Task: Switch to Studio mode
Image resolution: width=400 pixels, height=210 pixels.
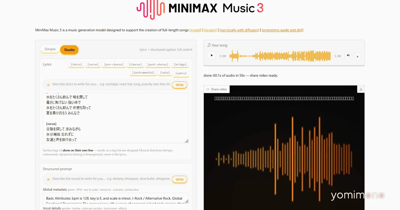Action: click(x=69, y=50)
